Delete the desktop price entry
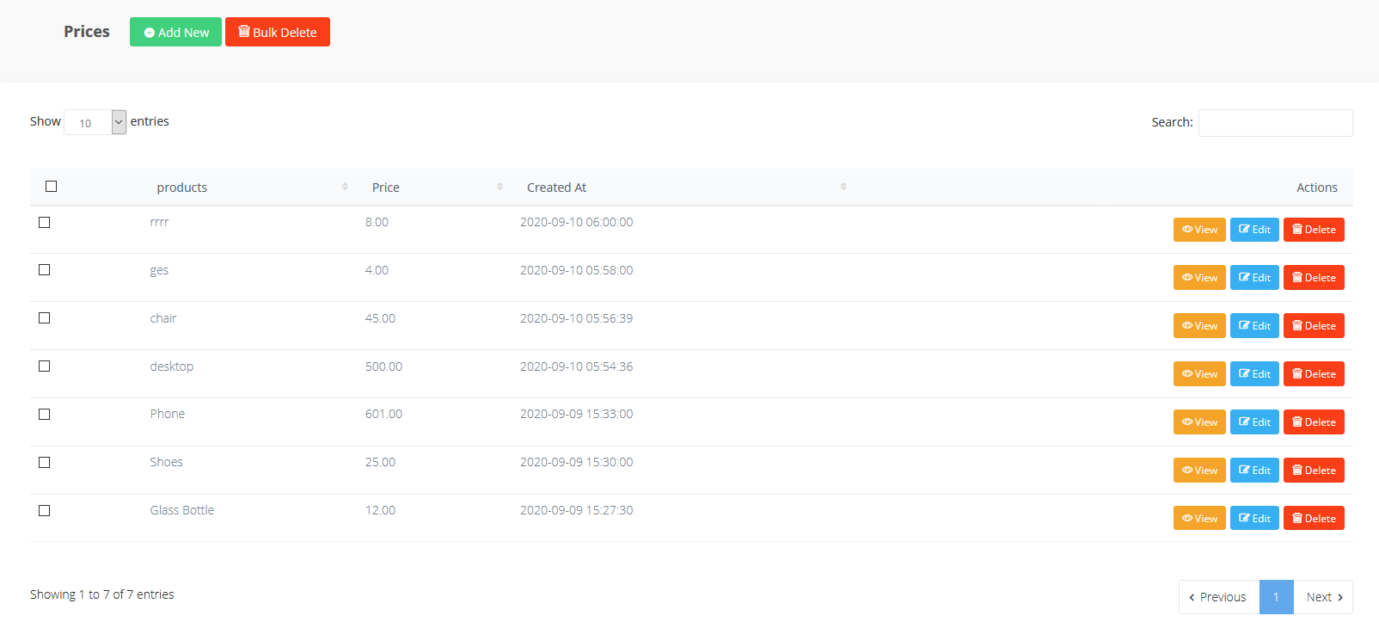The width and height of the screenshot is (1379, 628). pos(1314,374)
